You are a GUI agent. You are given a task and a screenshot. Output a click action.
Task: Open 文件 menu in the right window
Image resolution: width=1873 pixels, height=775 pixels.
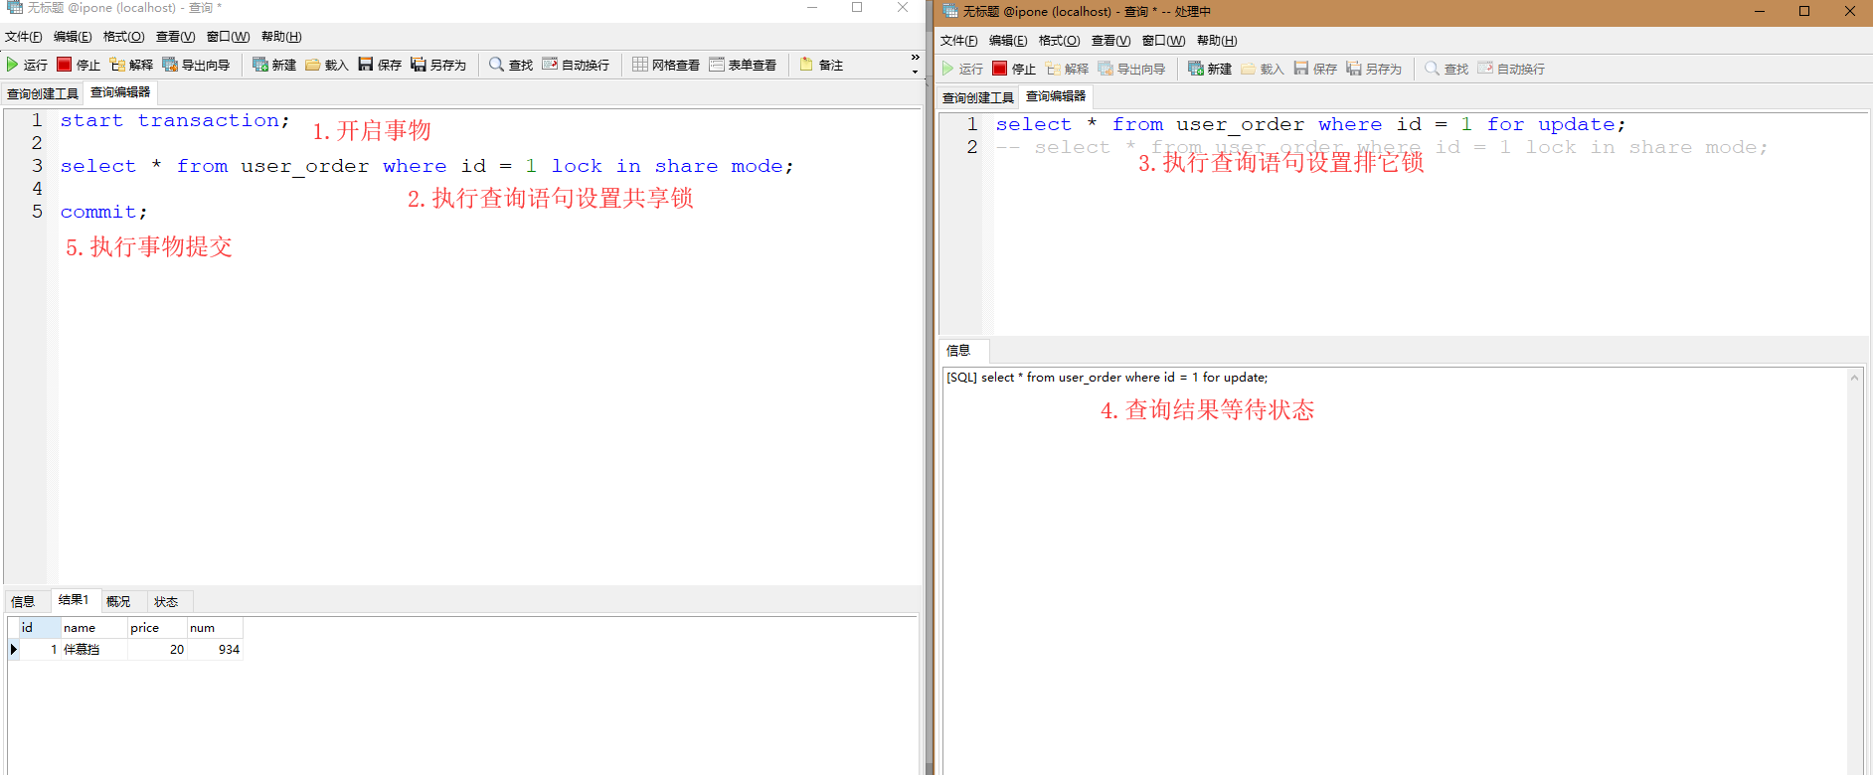point(959,41)
